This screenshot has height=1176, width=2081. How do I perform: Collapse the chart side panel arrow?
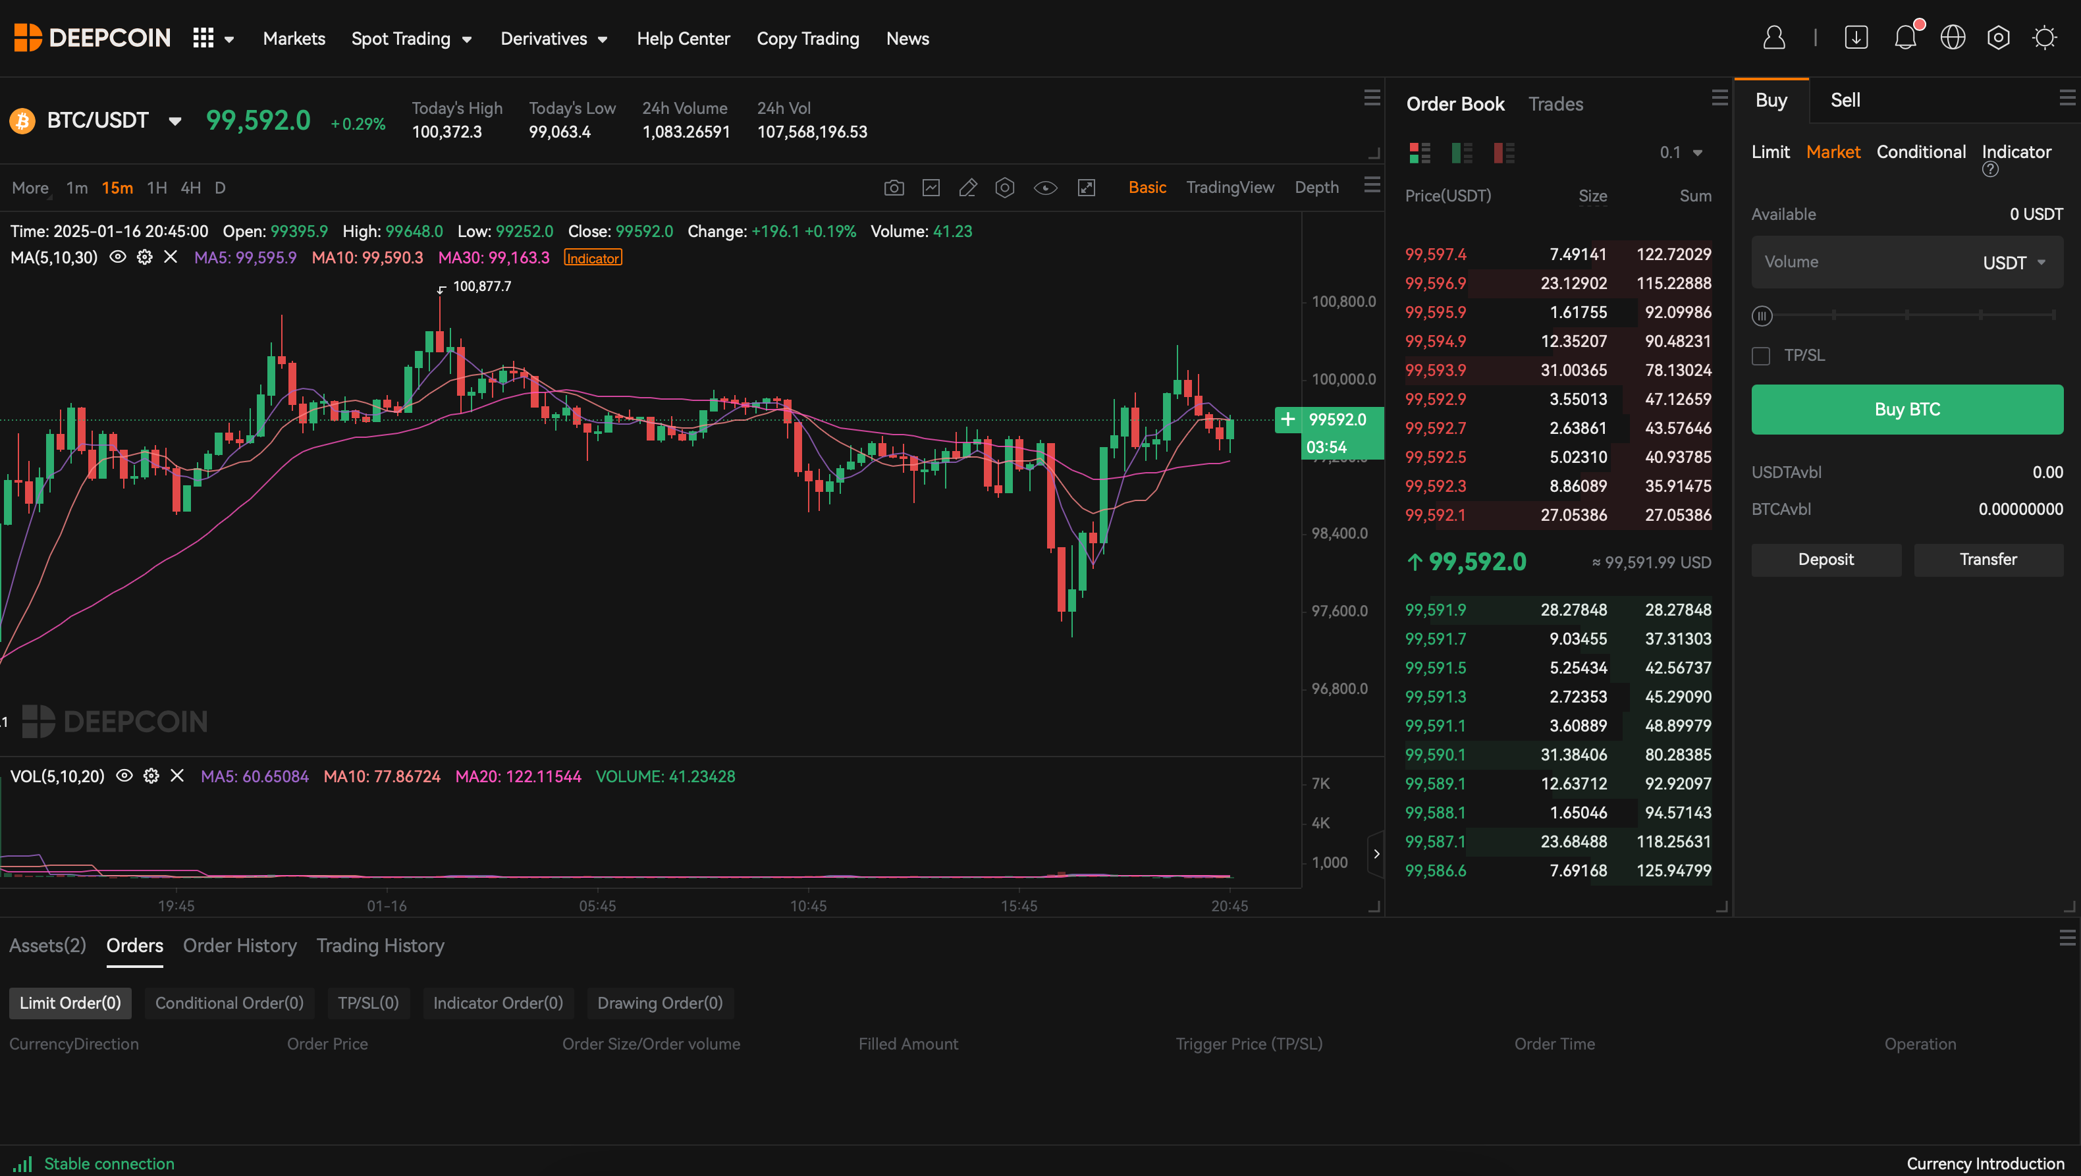[1376, 854]
